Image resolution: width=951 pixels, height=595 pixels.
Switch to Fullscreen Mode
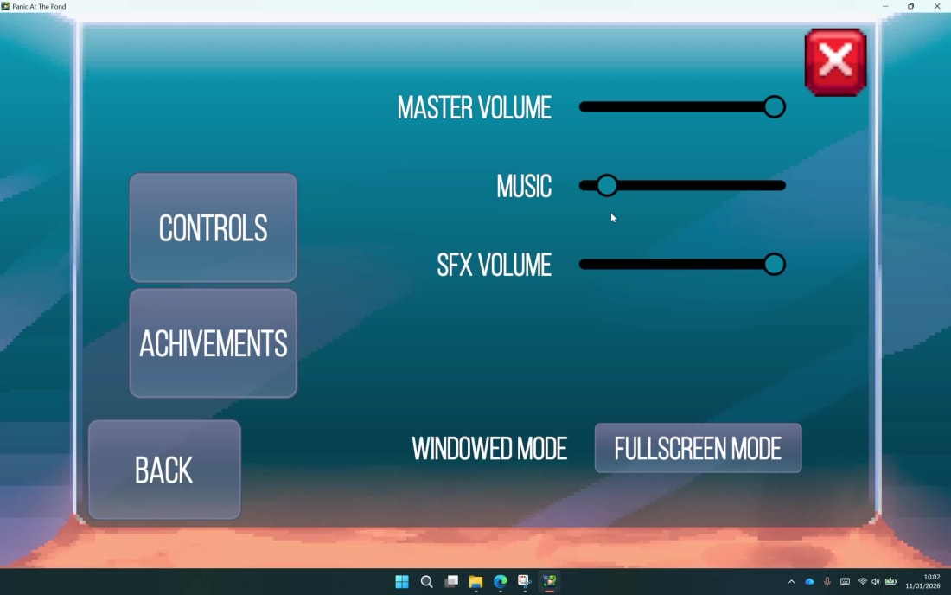click(x=698, y=448)
